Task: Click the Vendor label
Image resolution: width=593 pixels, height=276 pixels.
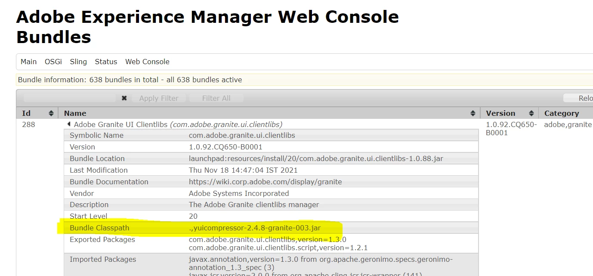Action: point(82,193)
